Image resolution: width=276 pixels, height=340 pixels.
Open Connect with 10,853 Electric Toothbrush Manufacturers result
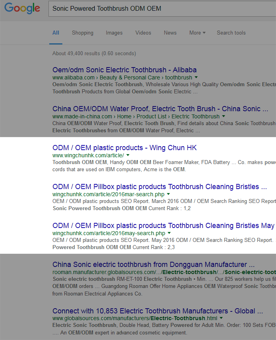point(158,311)
